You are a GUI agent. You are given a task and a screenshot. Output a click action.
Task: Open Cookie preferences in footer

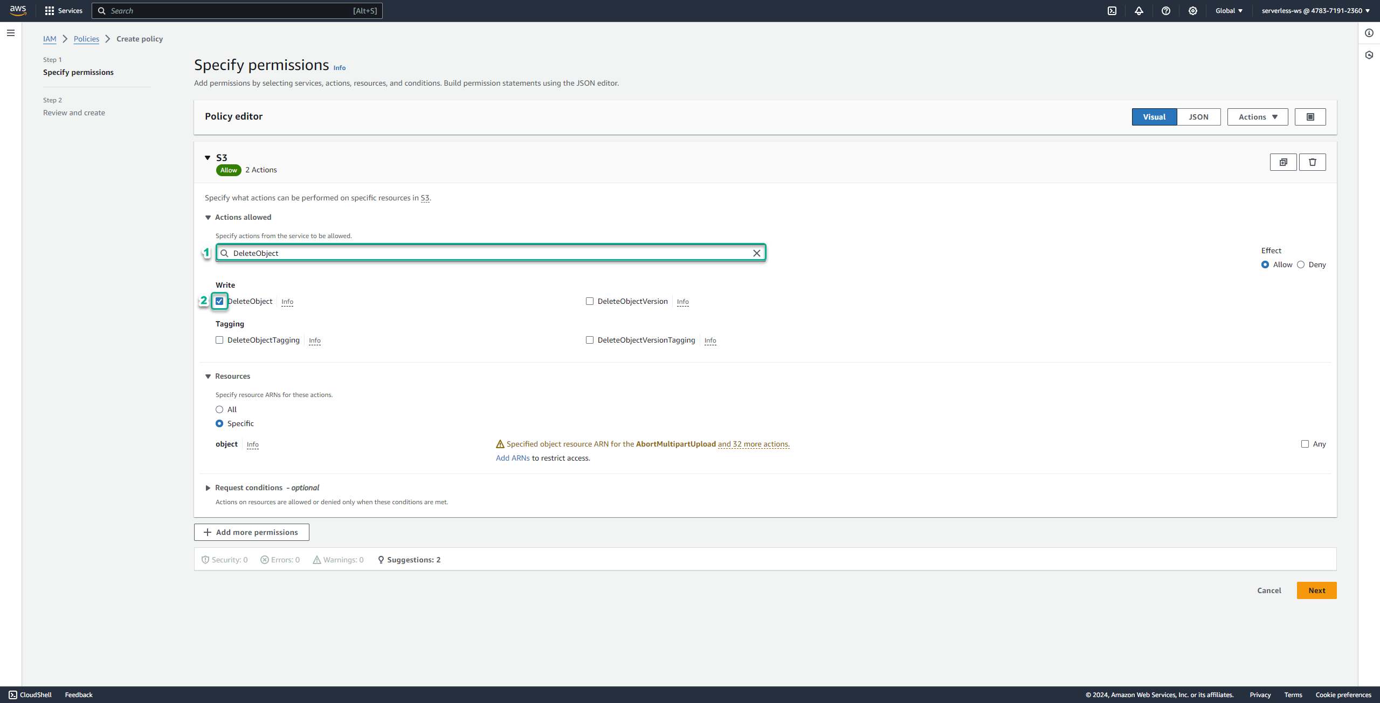1343,695
